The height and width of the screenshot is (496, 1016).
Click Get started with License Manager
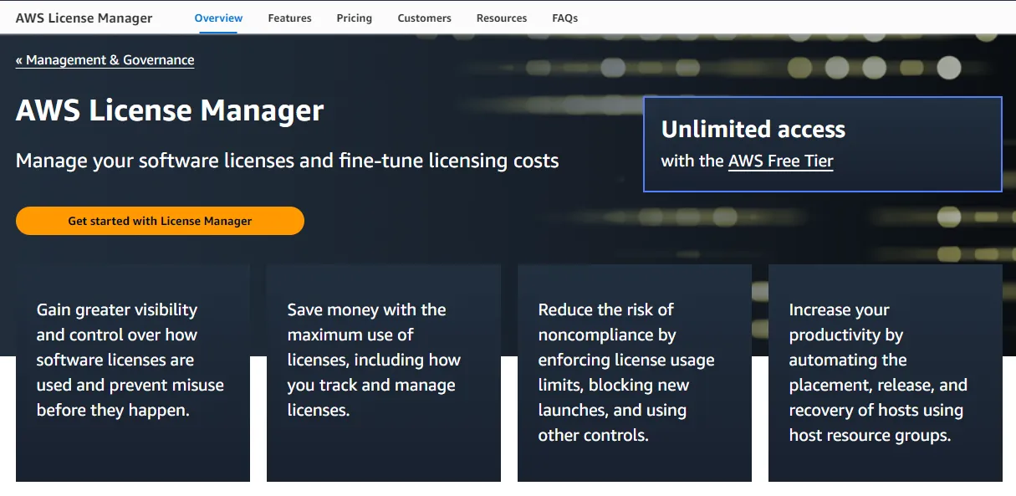click(x=160, y=221)
